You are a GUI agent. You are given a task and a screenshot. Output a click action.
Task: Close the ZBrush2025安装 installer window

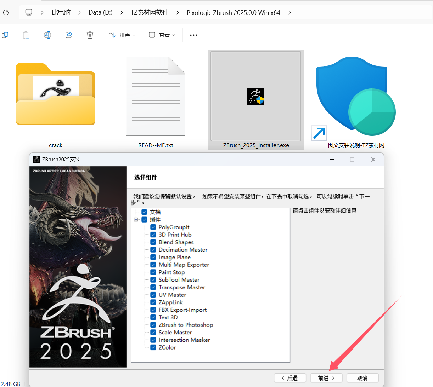[x=373, y=160]
